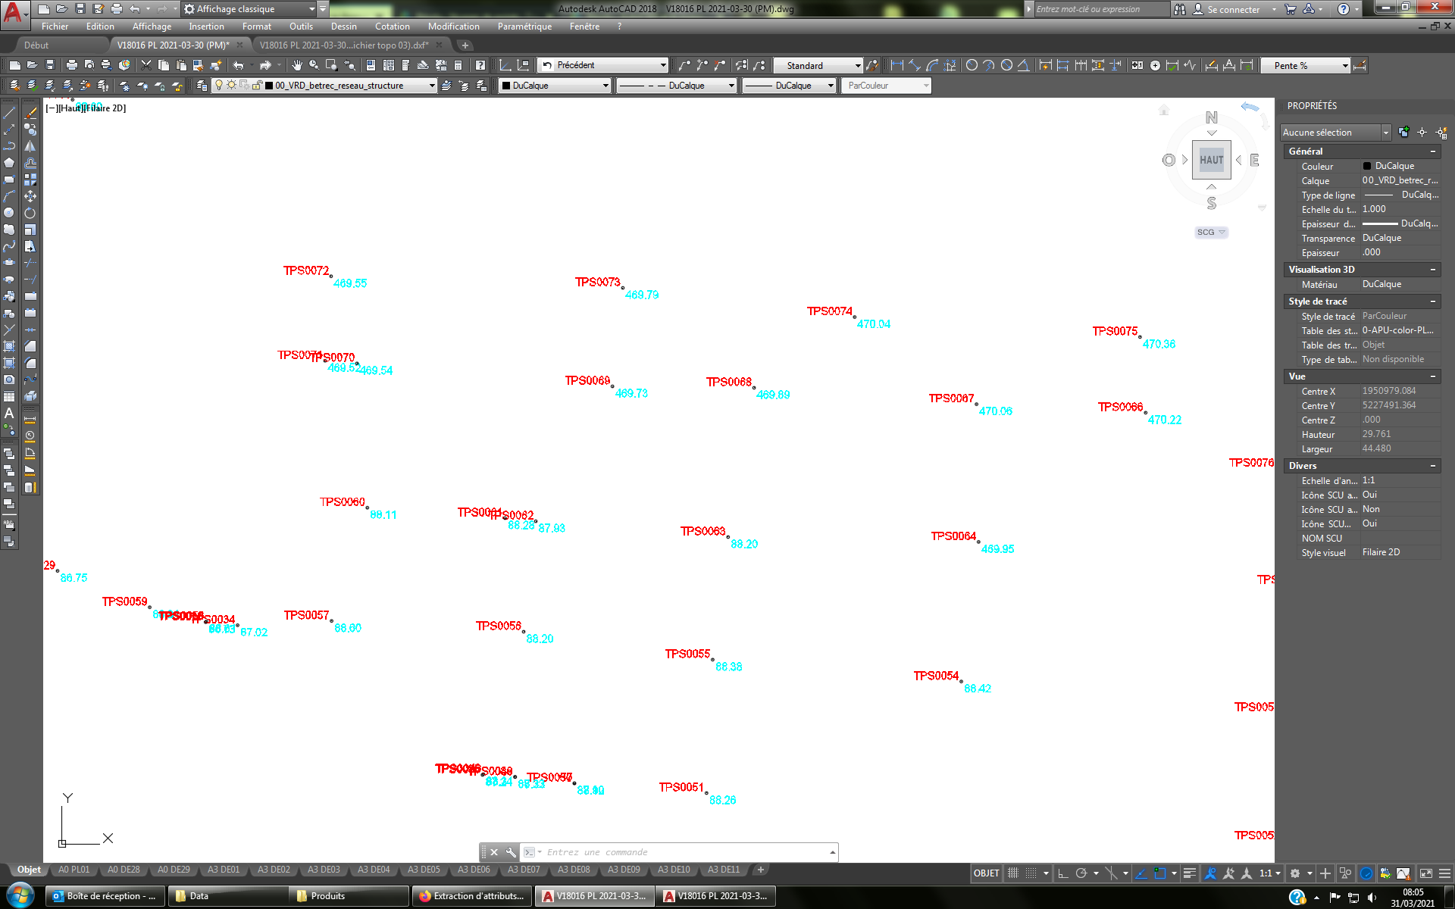
Task: Activate the Zoom Realtime tool
Action: tap(313, 65)
